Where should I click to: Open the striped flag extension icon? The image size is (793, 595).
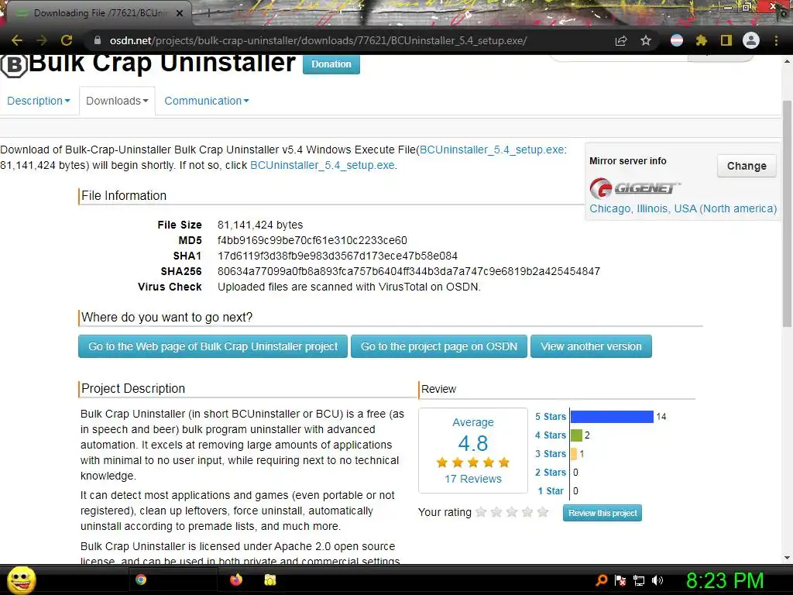point(677,40)
